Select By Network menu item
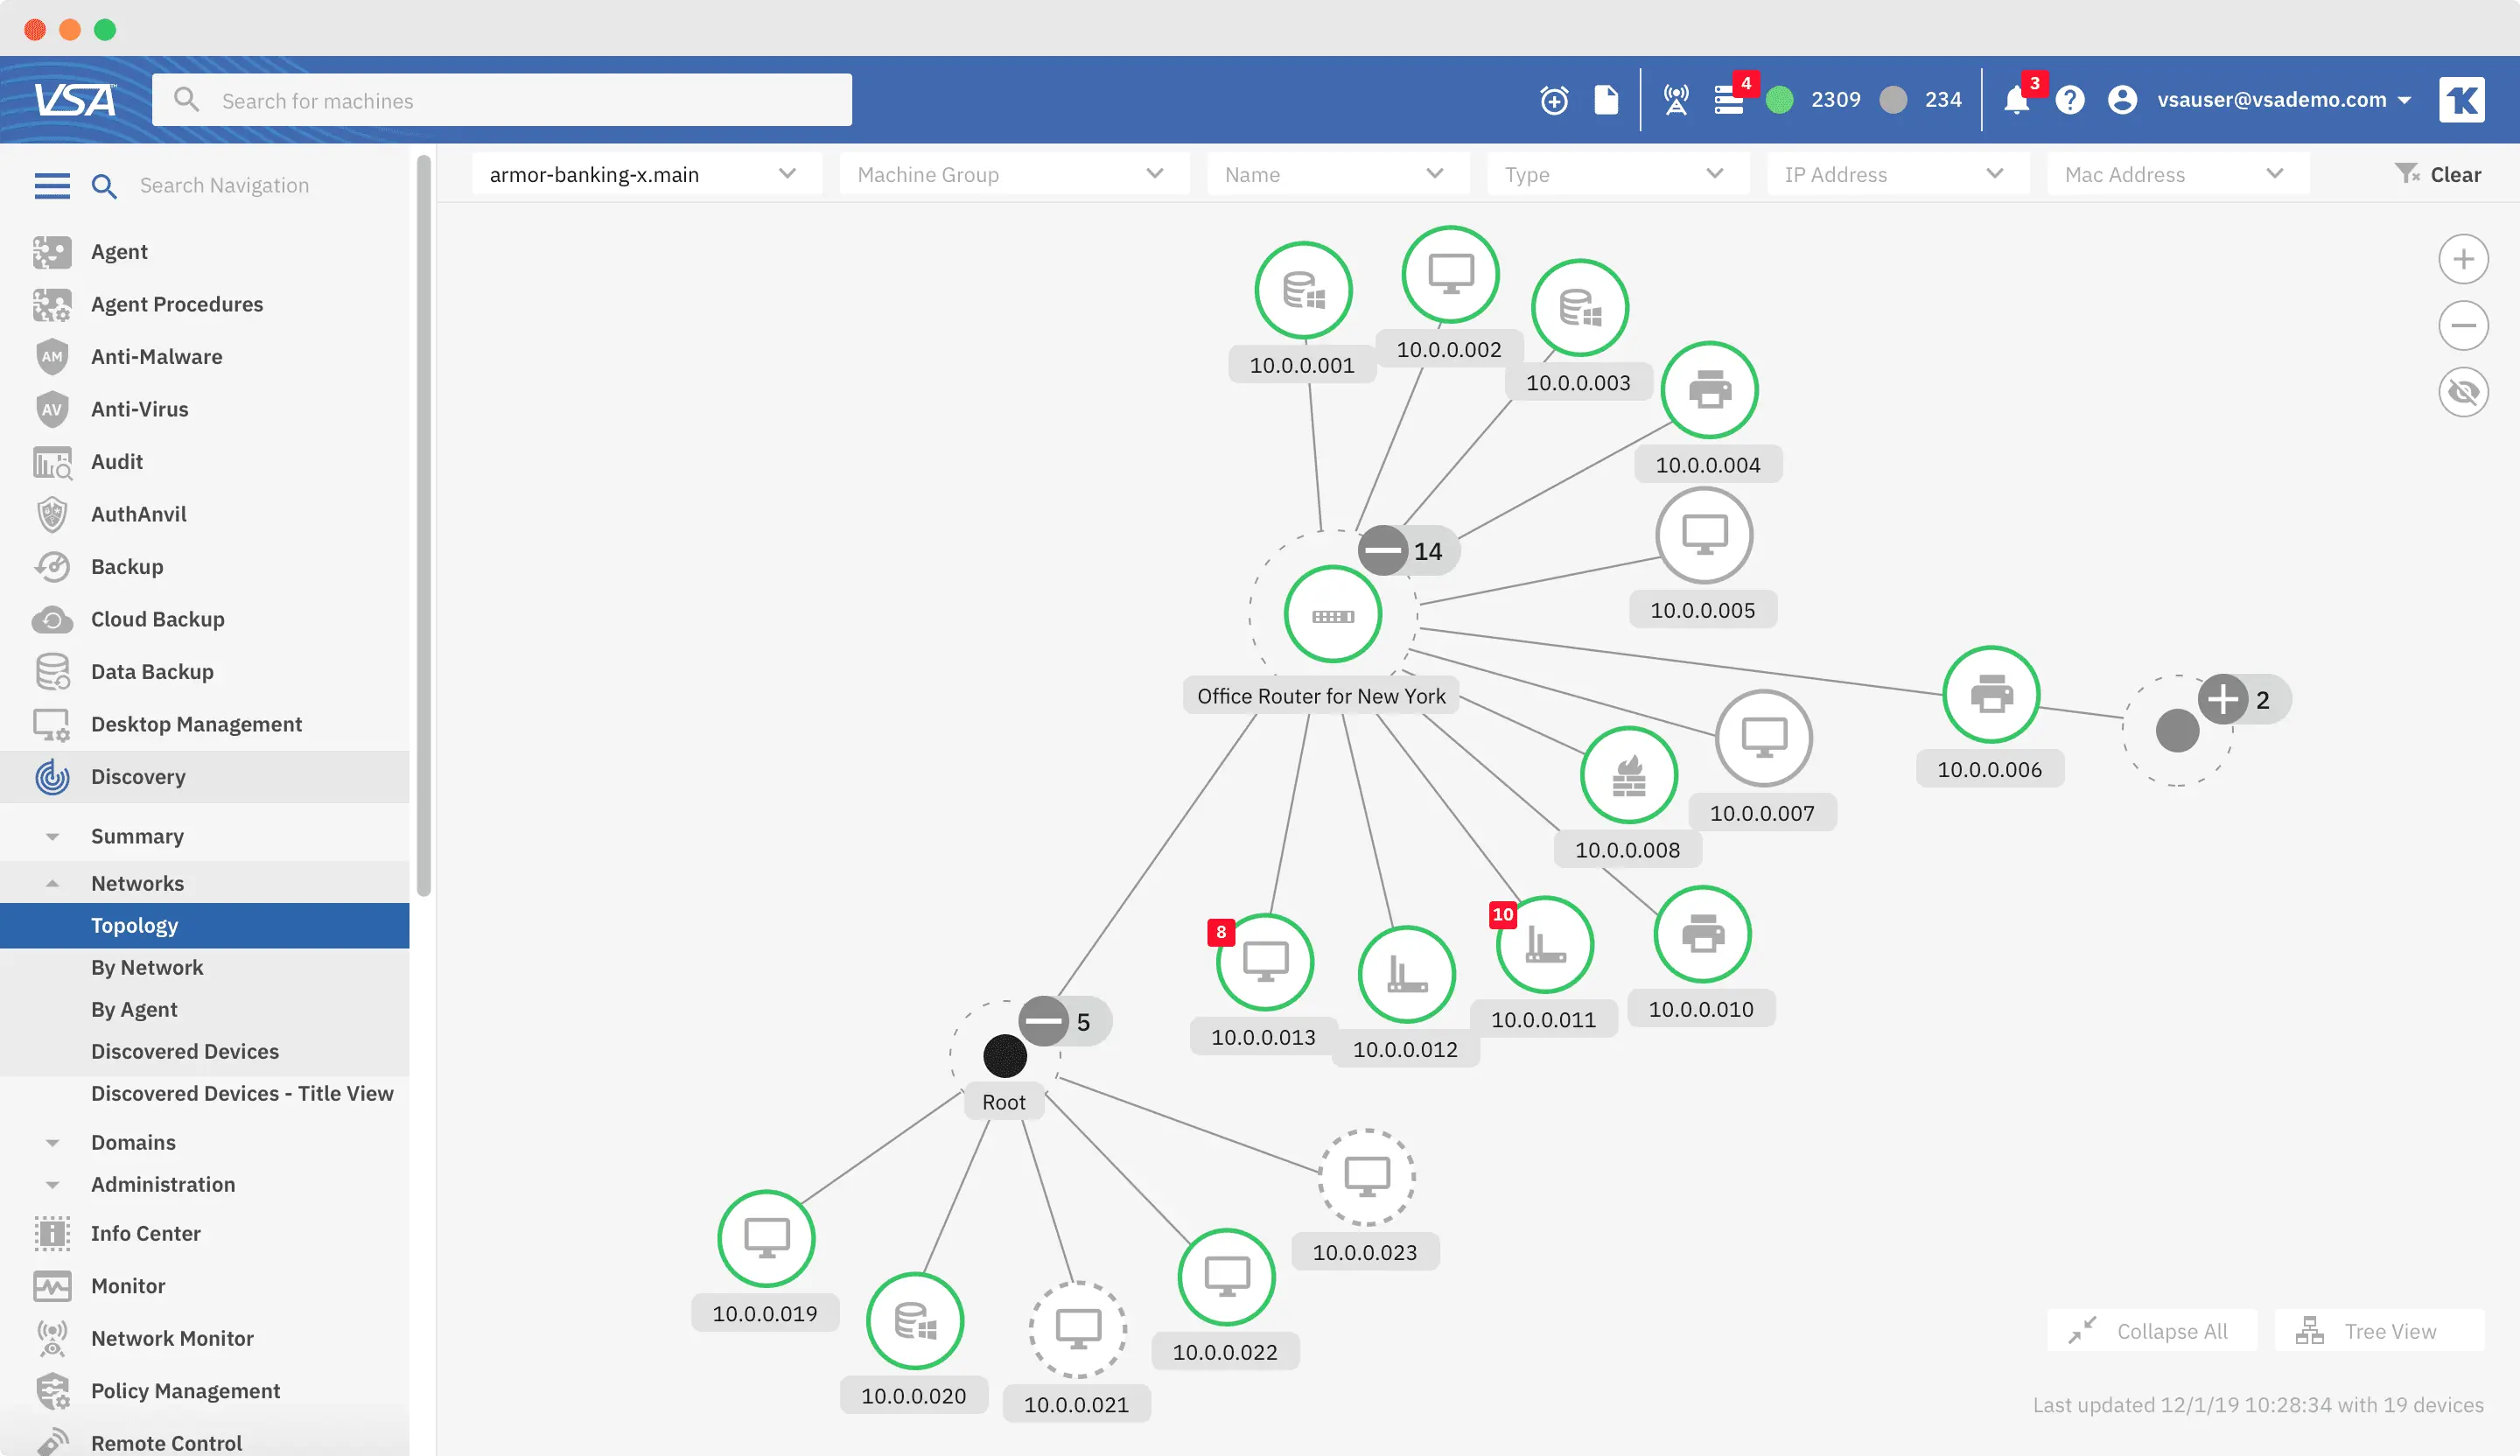Image resolution: width=2520 pixels, height=1456 pixels. click(147, 967)
